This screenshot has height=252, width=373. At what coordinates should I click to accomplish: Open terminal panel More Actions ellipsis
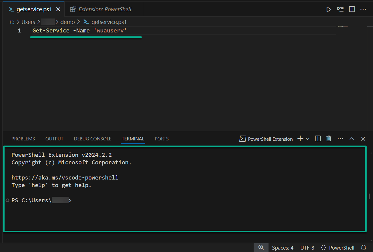(x=340, y=139)
